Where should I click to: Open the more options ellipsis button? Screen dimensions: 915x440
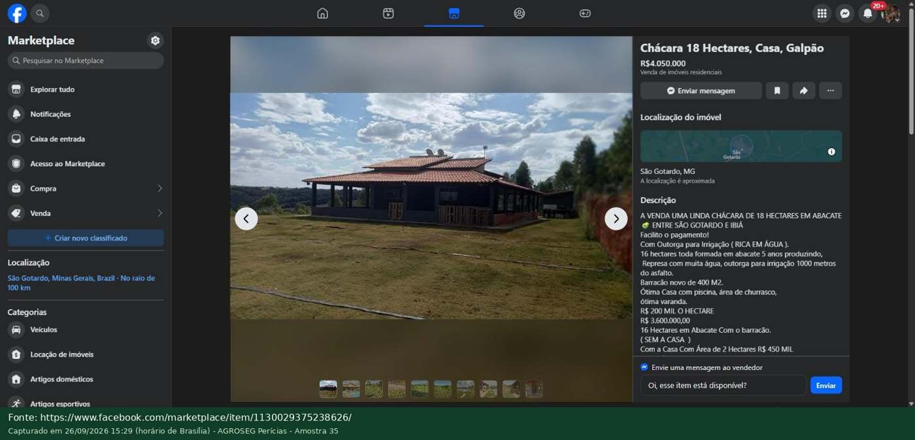(x=831, y=91)
